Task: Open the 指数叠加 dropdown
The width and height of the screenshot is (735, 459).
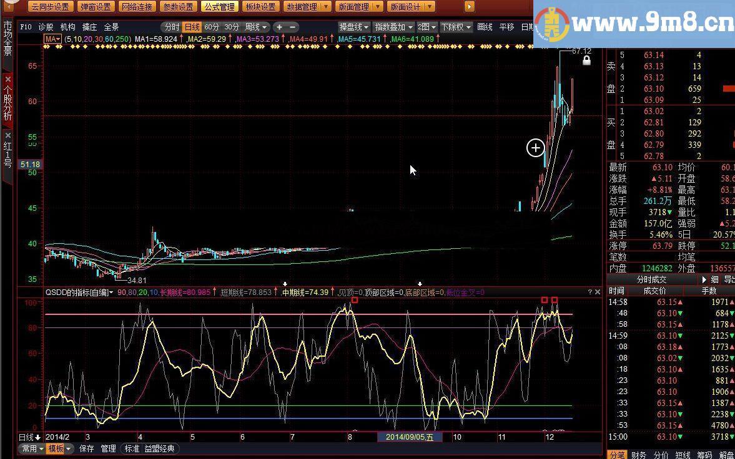Action: pyautogui.click(x=393, y=27)
